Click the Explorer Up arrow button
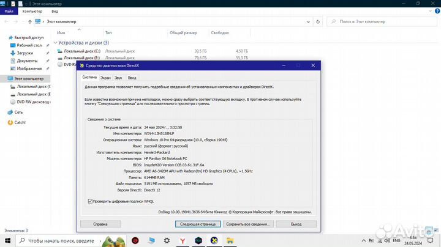Image resolution: width=441 pixels, height=247 pixels. point(30,21)
